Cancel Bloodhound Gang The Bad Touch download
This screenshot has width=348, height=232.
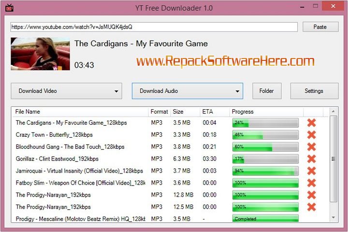pos(312,147)
